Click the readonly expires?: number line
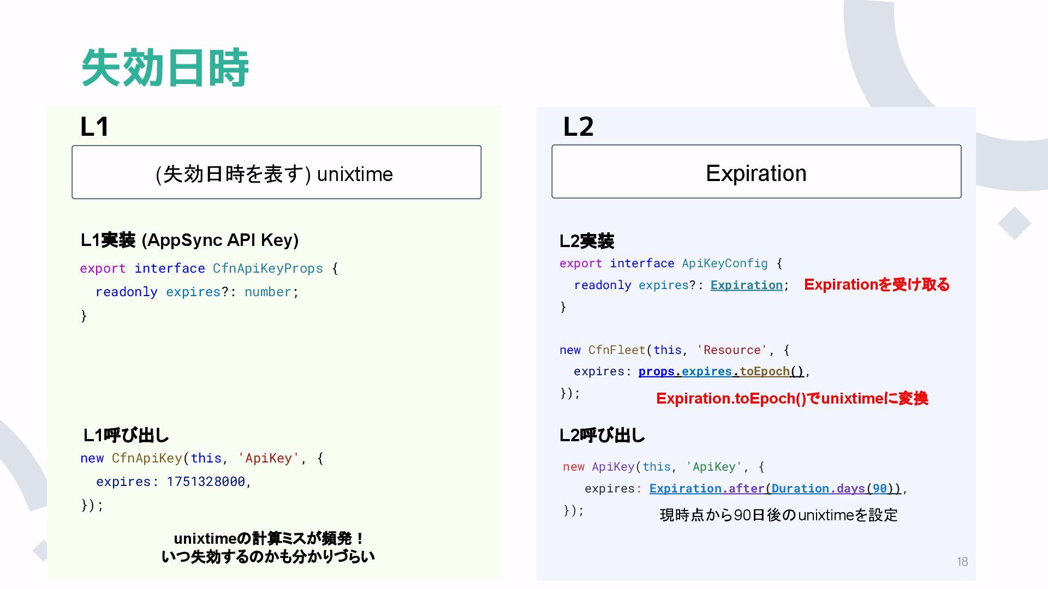This screenshot has width=1048, height=589. [x=197, y=292]
